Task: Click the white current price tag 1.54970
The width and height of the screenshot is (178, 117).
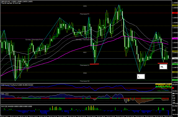Action: click(x=175, y=58)
